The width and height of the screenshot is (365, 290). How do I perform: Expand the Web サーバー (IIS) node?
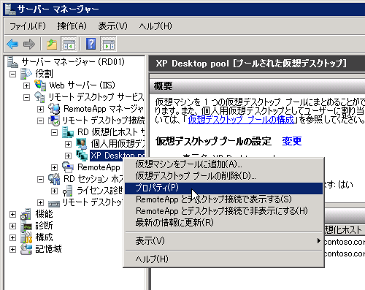pyautogui.click(x=26, y=85)
